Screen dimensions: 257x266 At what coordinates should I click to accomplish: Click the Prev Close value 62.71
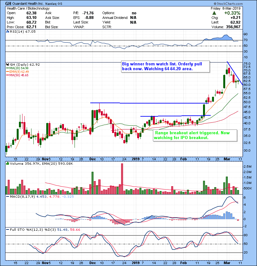[x=31, y=27]
